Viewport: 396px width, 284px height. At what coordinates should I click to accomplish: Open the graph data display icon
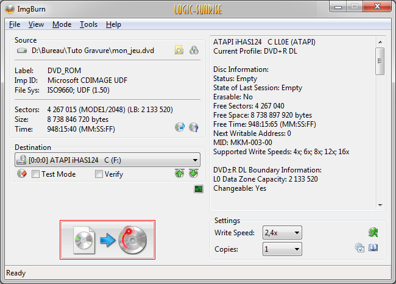(199, 189)
